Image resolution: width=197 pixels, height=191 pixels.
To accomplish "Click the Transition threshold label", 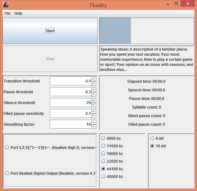I will pyautogui.click(x=22, y=81).
